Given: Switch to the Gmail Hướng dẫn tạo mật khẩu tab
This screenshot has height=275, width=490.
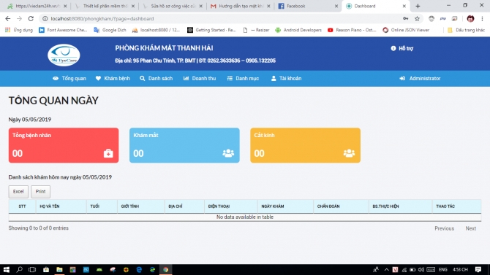Looking at the screenshot, I should [240, 6].
